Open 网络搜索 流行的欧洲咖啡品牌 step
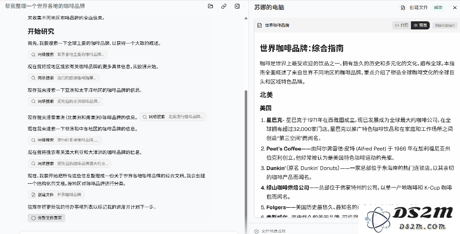The image size is (460, 234). (64, 78)
